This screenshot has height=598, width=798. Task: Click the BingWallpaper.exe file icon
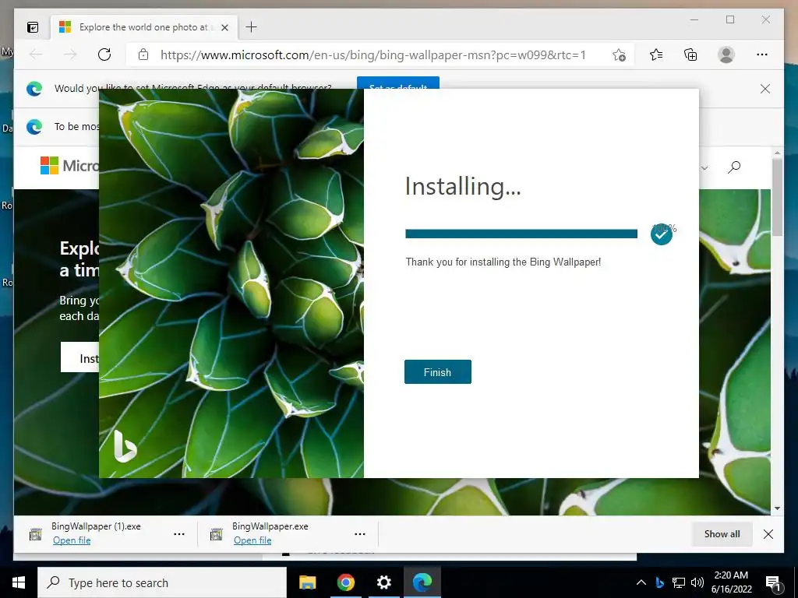(x=217, y=534)
